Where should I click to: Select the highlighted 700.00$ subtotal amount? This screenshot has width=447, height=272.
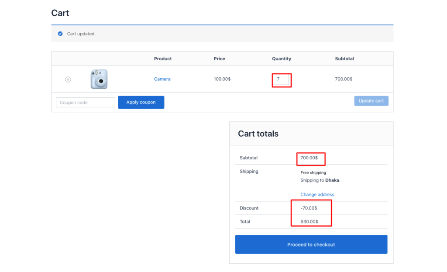tap(310, 158)
